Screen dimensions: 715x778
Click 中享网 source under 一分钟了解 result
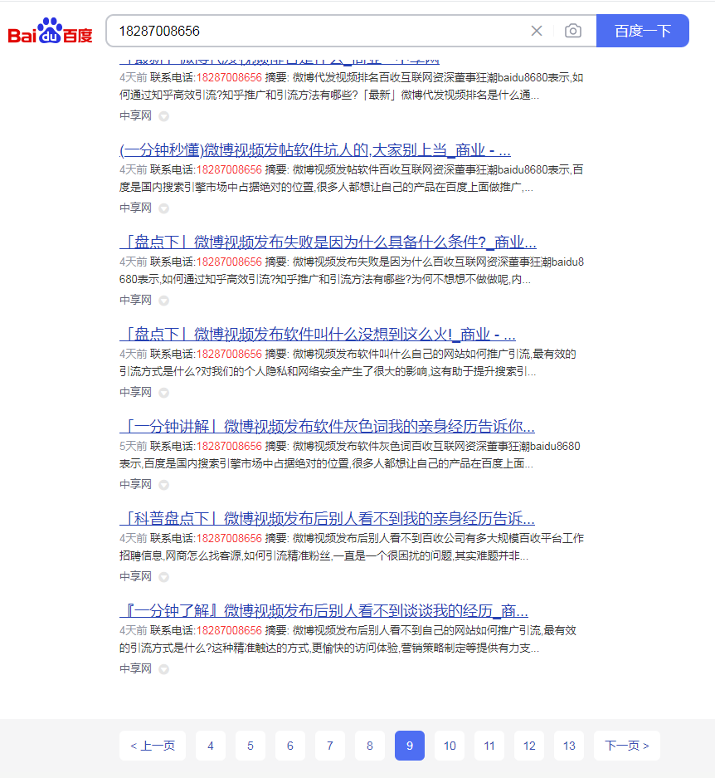(135, 669)
